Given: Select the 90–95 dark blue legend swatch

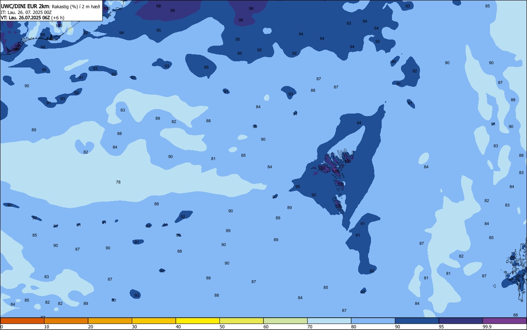Looking at the screenshot, I should tap(417, 321).
